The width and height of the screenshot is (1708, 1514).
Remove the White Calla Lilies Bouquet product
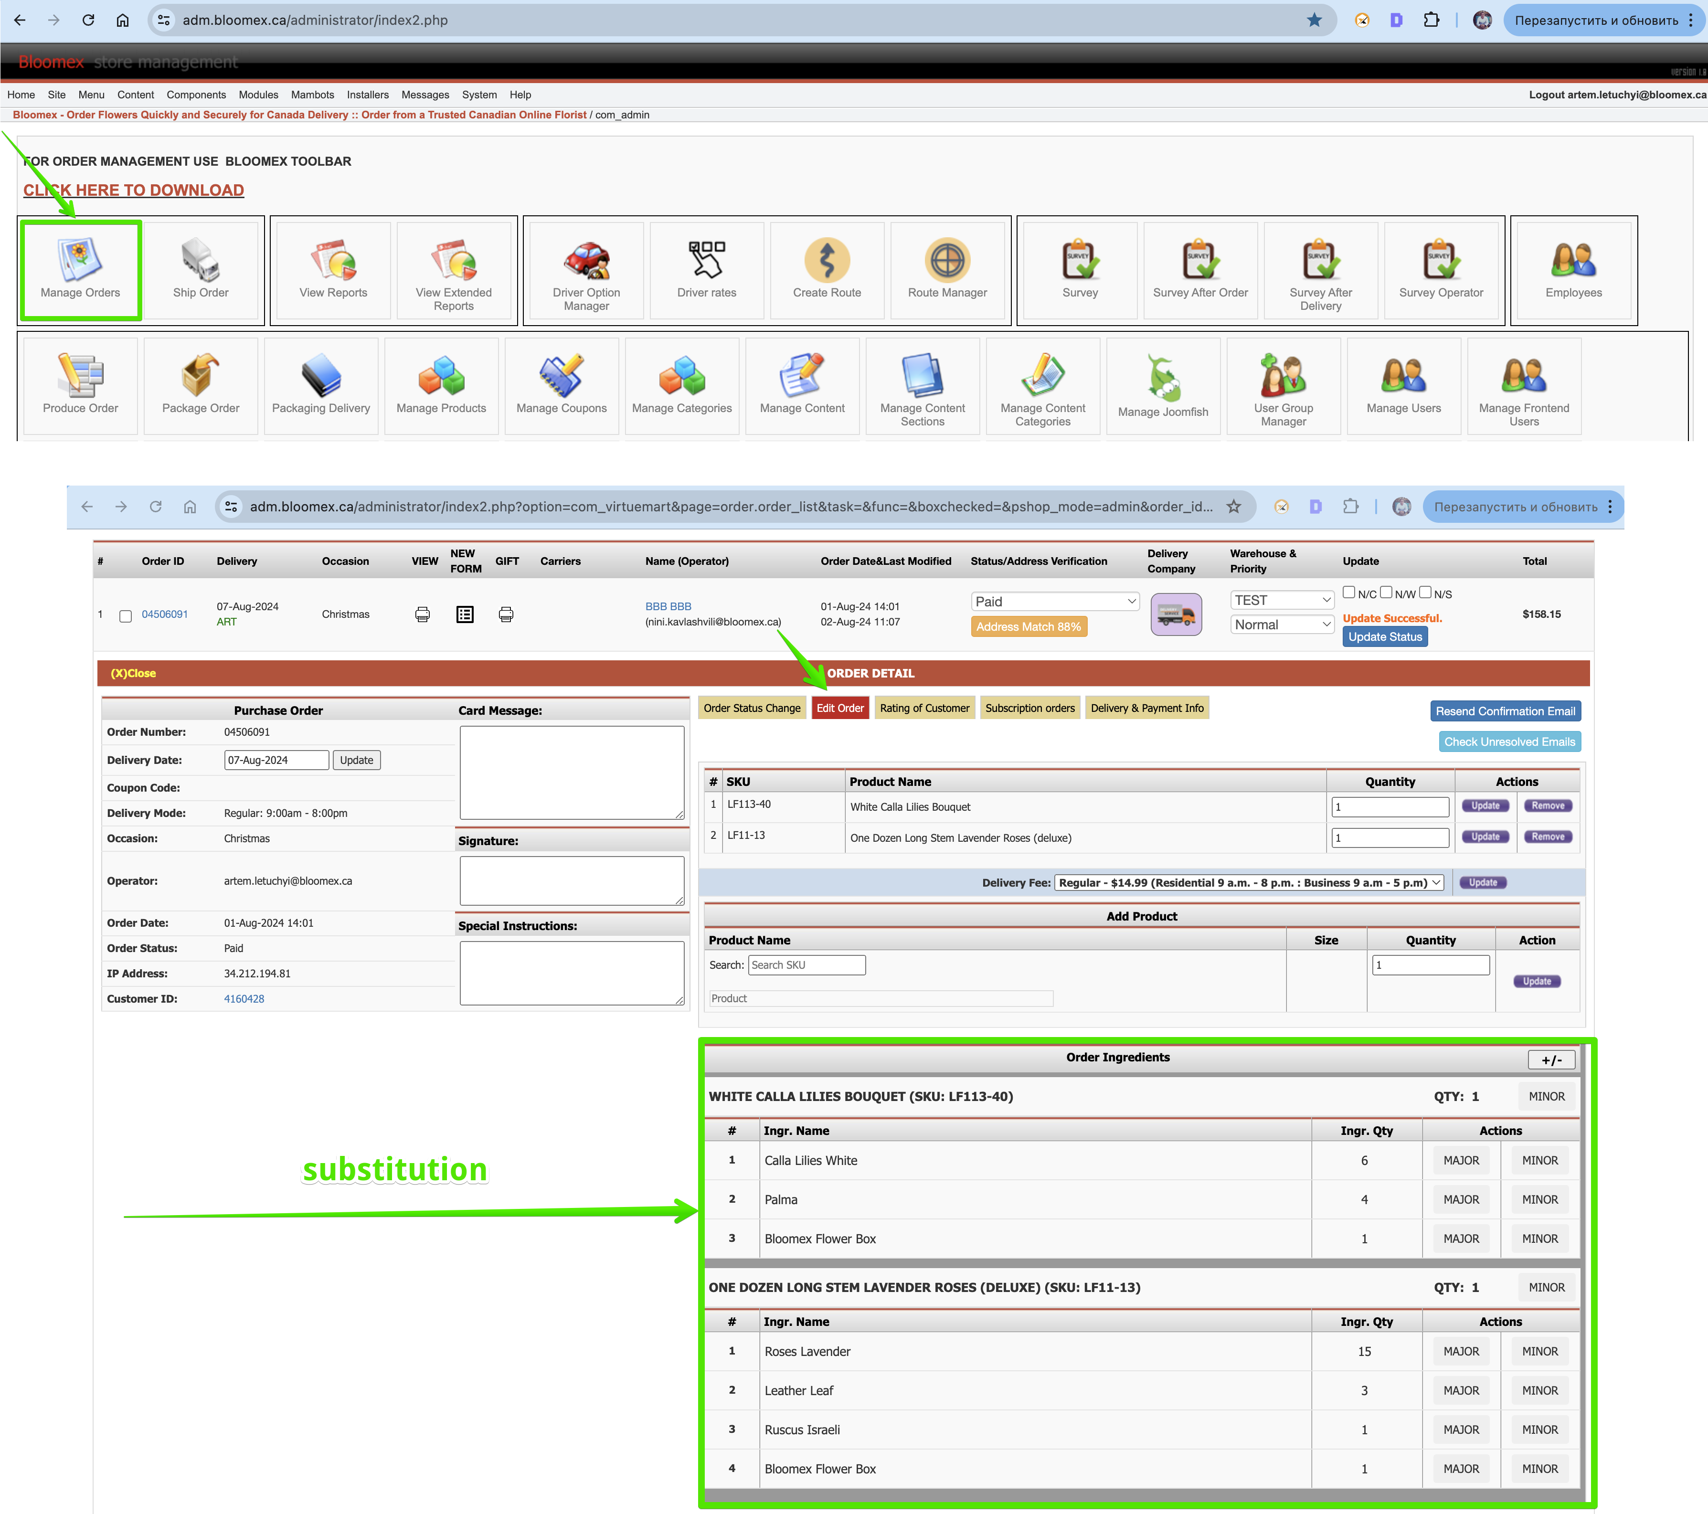[x=1548, y=806]
